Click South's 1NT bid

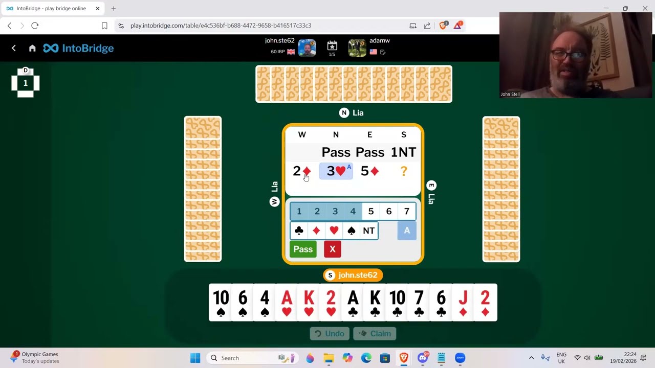(403, 152)
